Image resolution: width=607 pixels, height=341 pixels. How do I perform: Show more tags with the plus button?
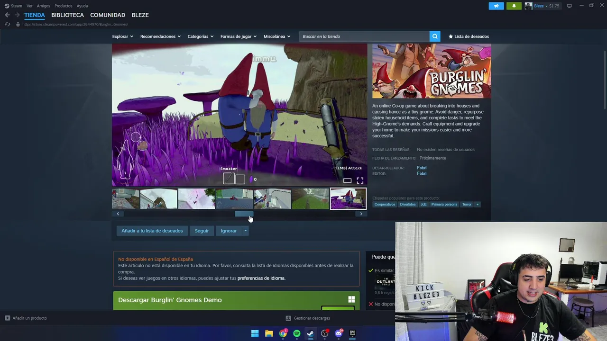[x=478, y=205]
